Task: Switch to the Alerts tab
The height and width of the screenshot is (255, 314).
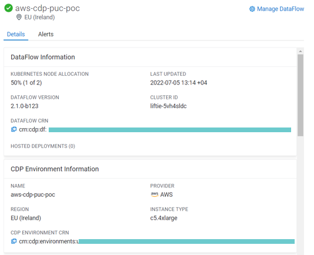Action: 46,34
